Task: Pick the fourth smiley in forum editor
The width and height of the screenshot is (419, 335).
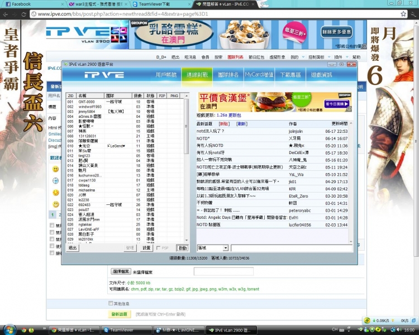Action: click(x=55, y=204)
